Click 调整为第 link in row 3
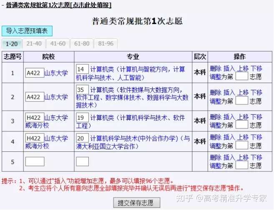The width and height of the screenshot is (274, 210). point(221,125)
